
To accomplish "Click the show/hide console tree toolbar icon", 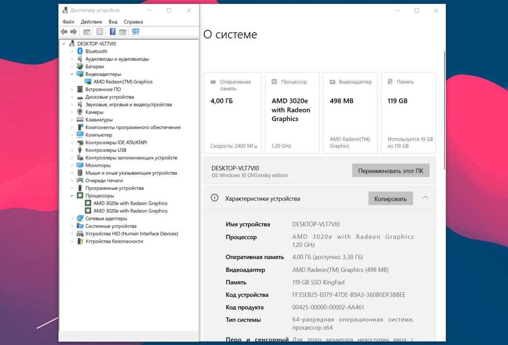I will click(x=86, y=32).
